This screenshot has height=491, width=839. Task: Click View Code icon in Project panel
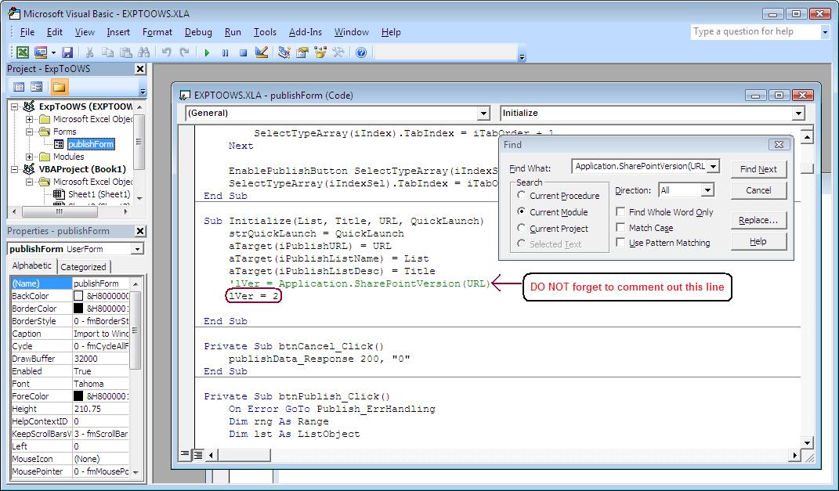[19, 87]
